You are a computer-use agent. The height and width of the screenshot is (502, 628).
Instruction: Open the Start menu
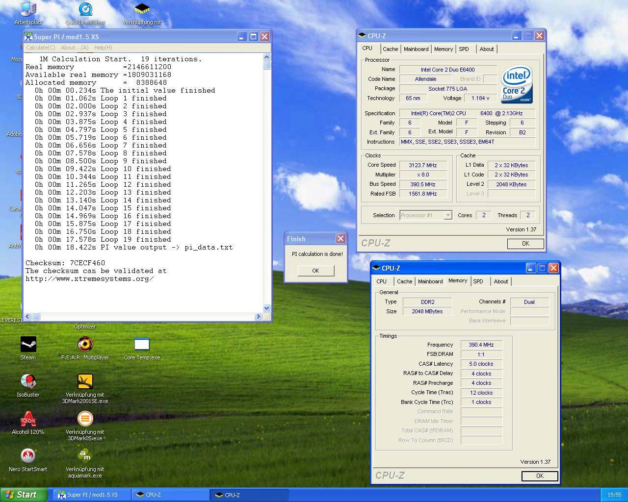[24, 495]
